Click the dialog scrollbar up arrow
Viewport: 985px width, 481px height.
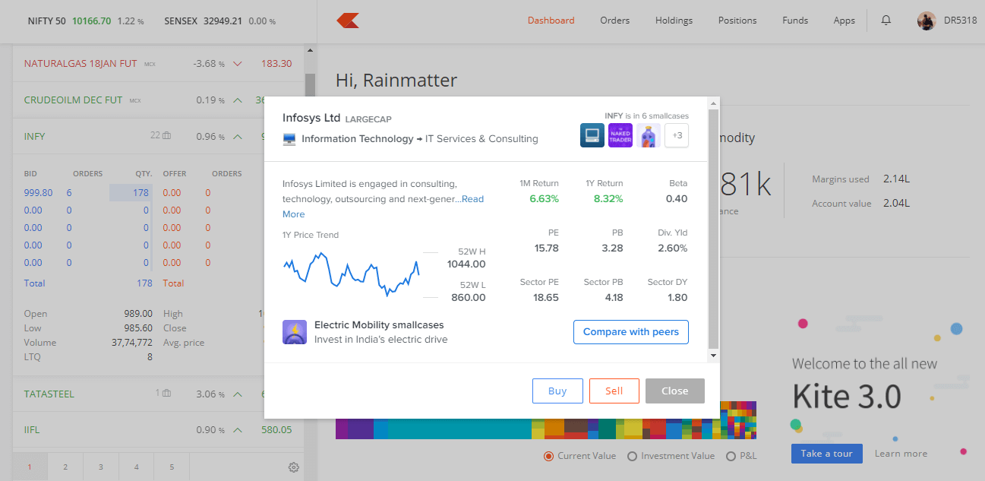click(713, 103)
